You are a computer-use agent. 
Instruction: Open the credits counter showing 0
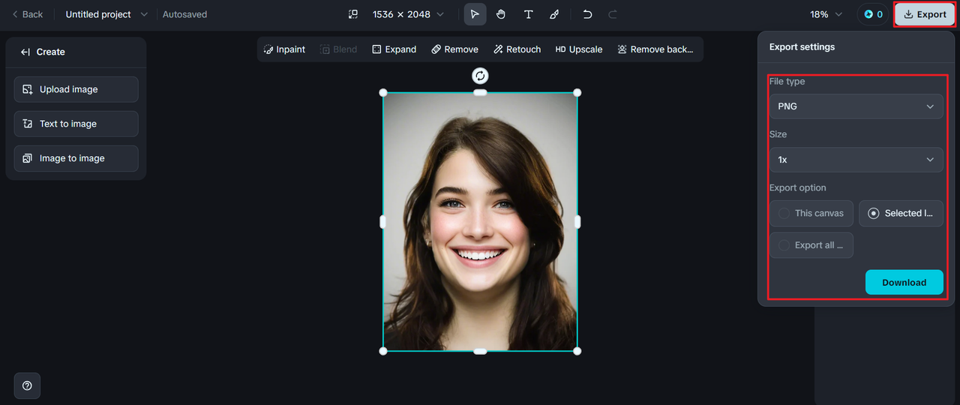coord(873,14)
